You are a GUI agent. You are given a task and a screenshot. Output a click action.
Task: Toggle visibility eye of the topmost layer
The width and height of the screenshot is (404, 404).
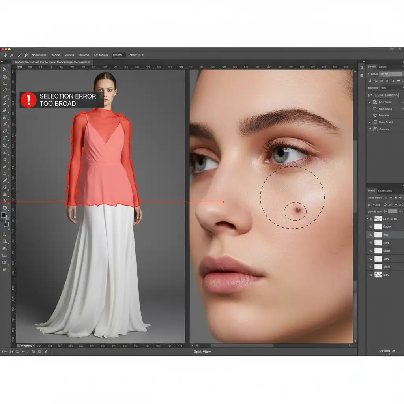tap(370, 219)
